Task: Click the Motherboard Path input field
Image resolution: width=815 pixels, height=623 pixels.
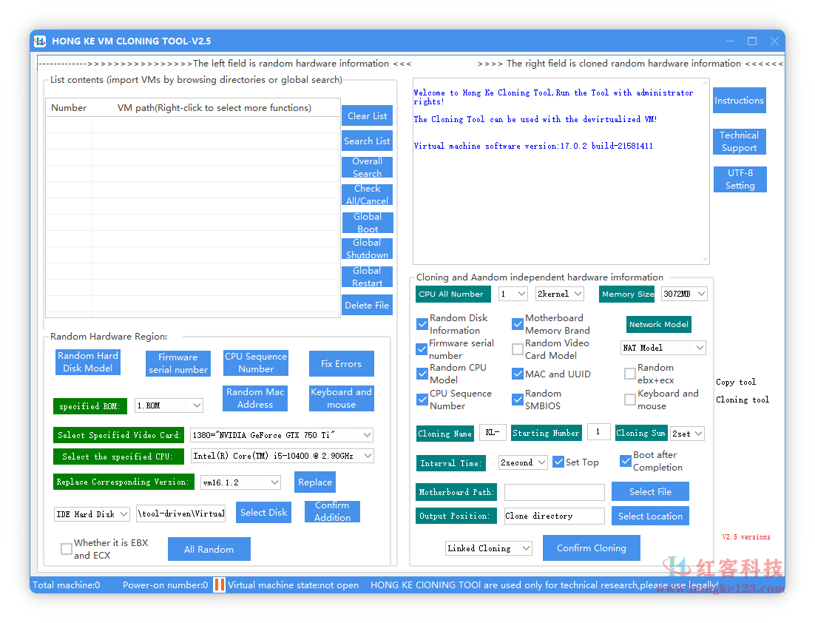Action: [x=554, y=492]
